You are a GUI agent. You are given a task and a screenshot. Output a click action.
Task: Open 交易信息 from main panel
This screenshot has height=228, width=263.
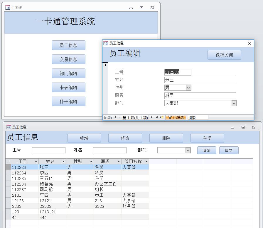[68, 59]
